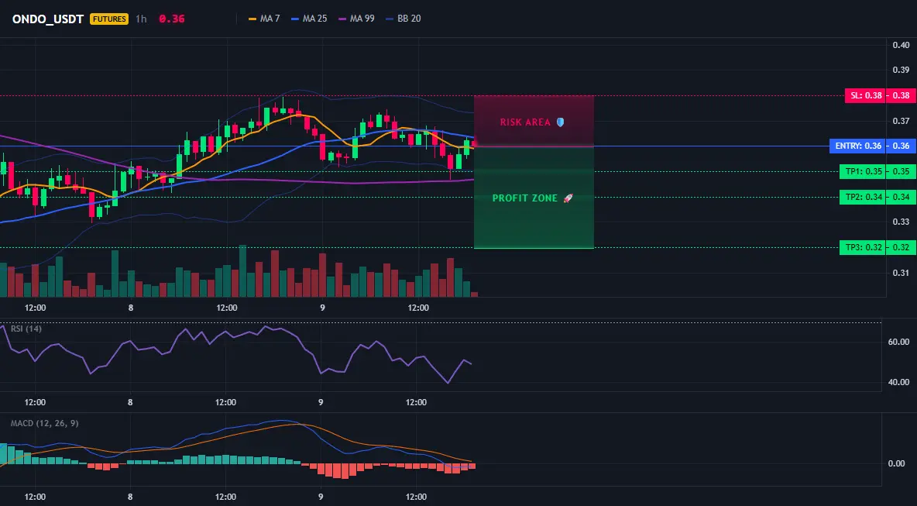Toggle the MA 99 legend entry

357,19
